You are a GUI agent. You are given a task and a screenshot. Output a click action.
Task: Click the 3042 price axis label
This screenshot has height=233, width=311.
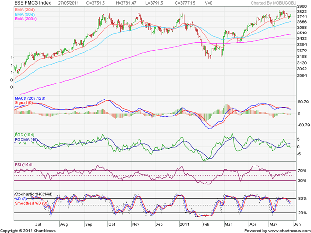click(302, 69)
